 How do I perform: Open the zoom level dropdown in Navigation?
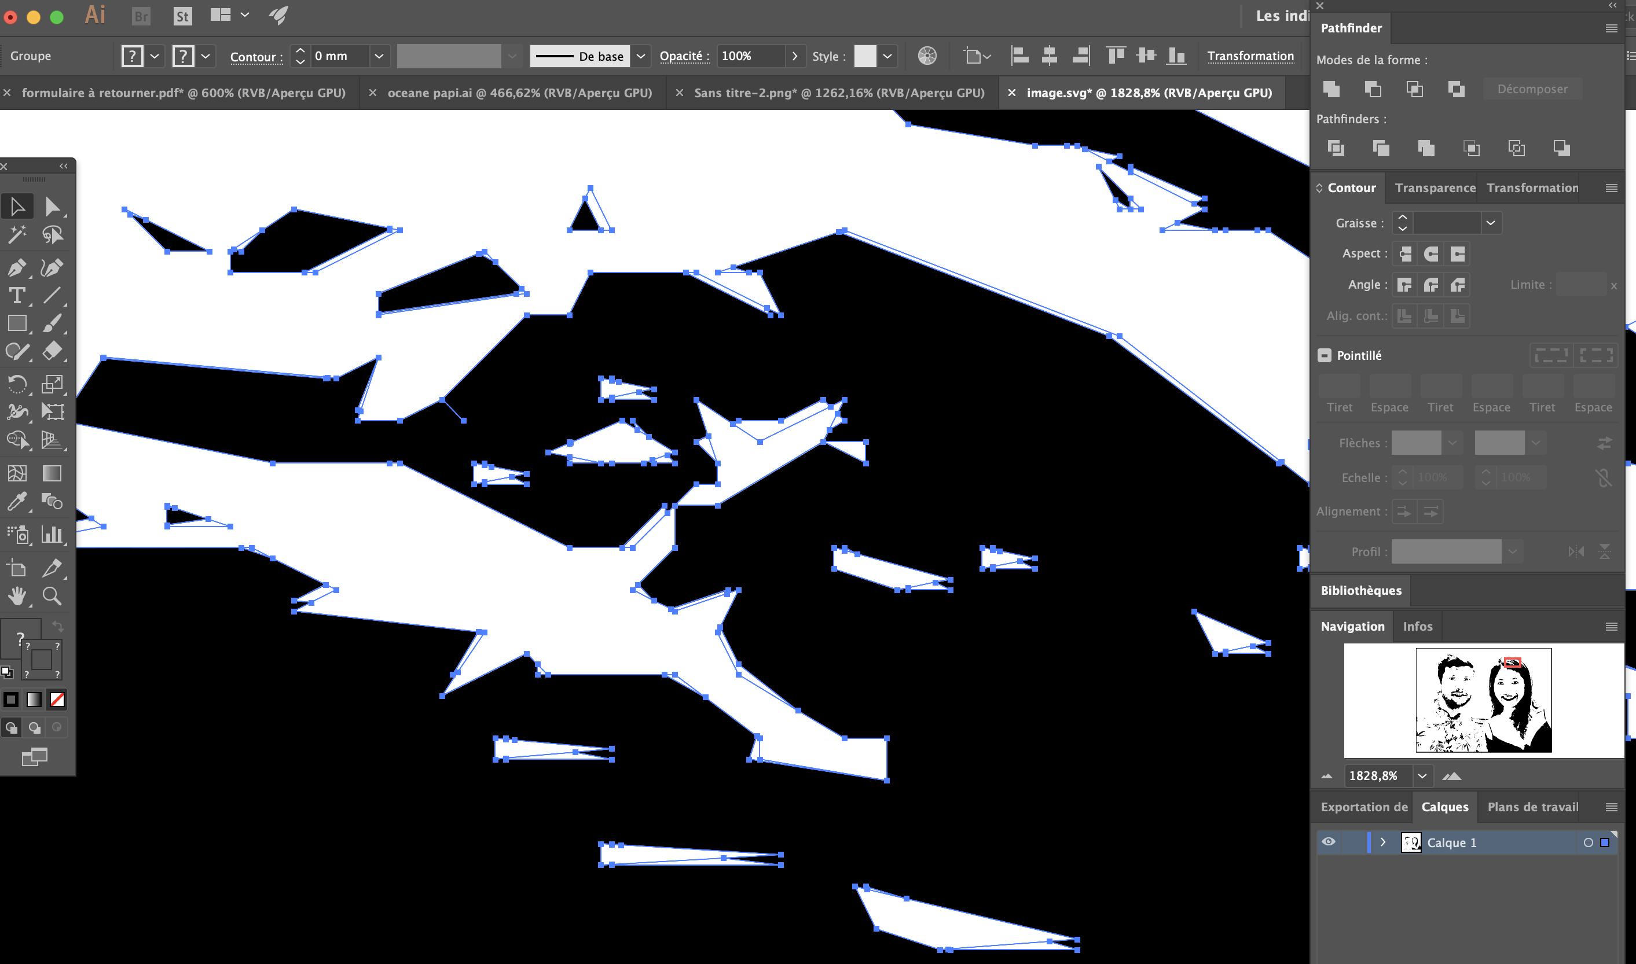point(1422,775)
